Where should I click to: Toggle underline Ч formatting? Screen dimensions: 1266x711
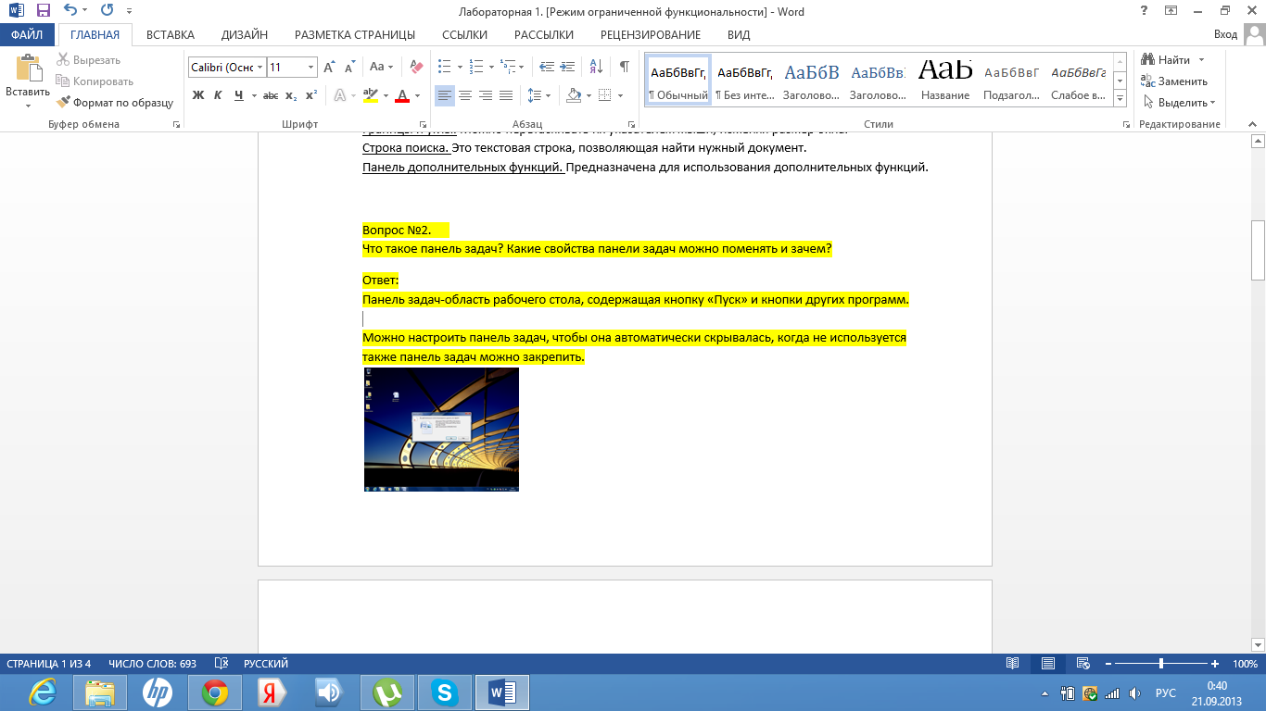tap(239, 95)
